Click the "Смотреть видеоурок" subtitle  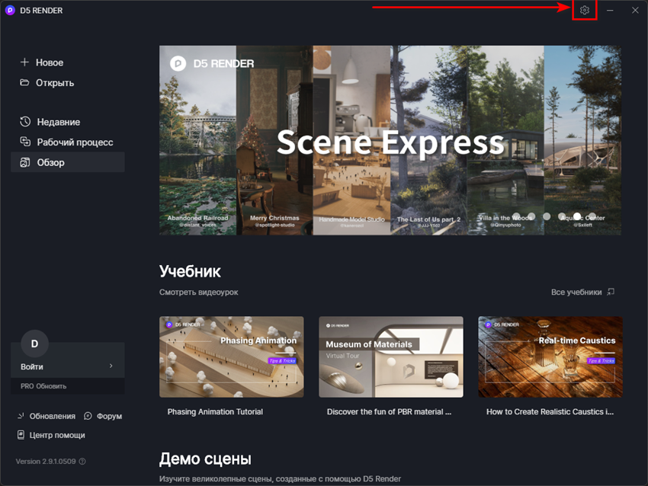199,292
